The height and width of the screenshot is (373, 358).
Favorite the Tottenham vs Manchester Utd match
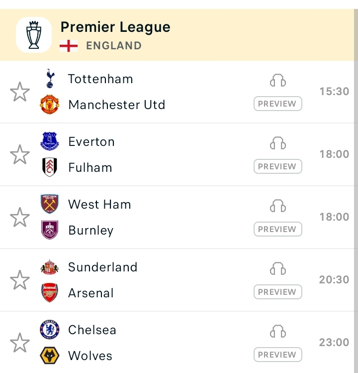click(20, 92)
